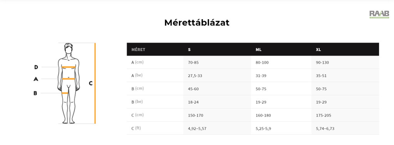Click the MÉRET column header
Viewport: 394px width, 145px height.
pos(138,49)
